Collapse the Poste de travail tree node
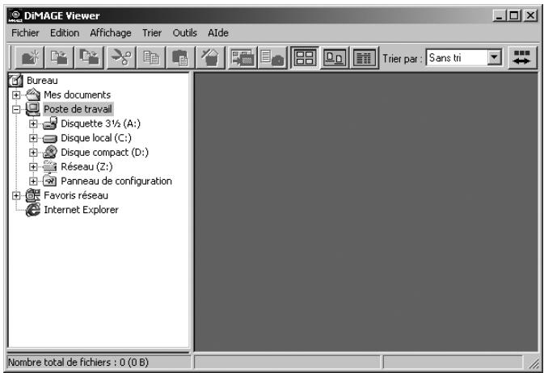The height and width of the screenshot is (373, 544). click(16, 109)
